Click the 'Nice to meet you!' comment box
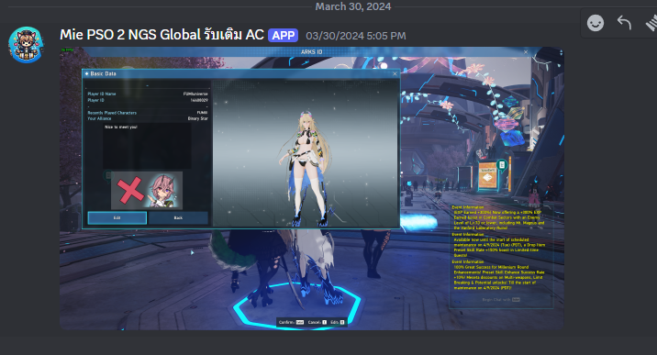The width and height of the screenshot is (657, 355). [147, 146]
